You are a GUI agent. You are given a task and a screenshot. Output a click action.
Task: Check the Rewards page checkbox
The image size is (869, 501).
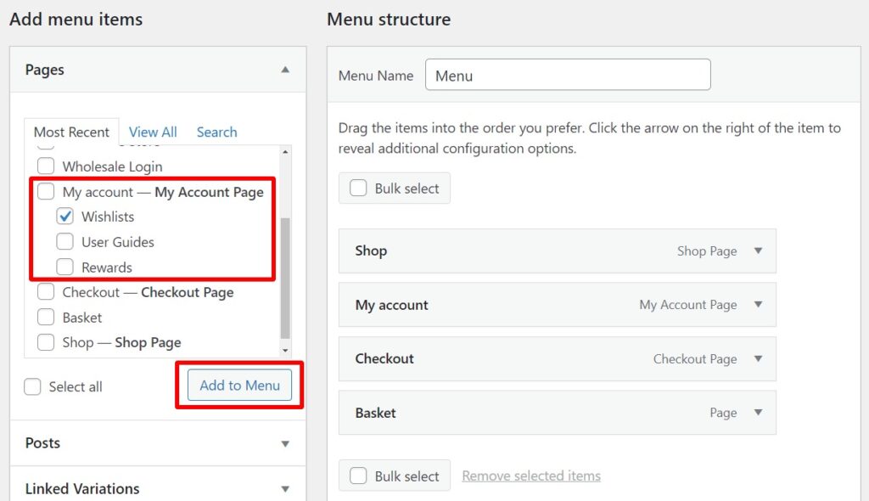(x=65, y=267)
